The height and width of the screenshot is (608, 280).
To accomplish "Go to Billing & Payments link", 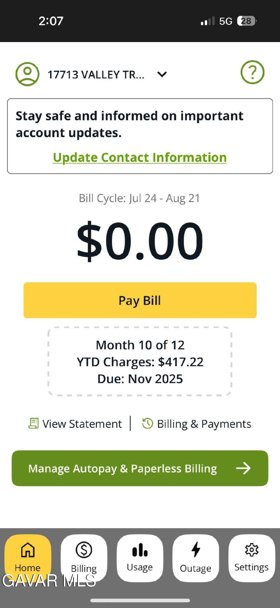I will pos(204,424).
